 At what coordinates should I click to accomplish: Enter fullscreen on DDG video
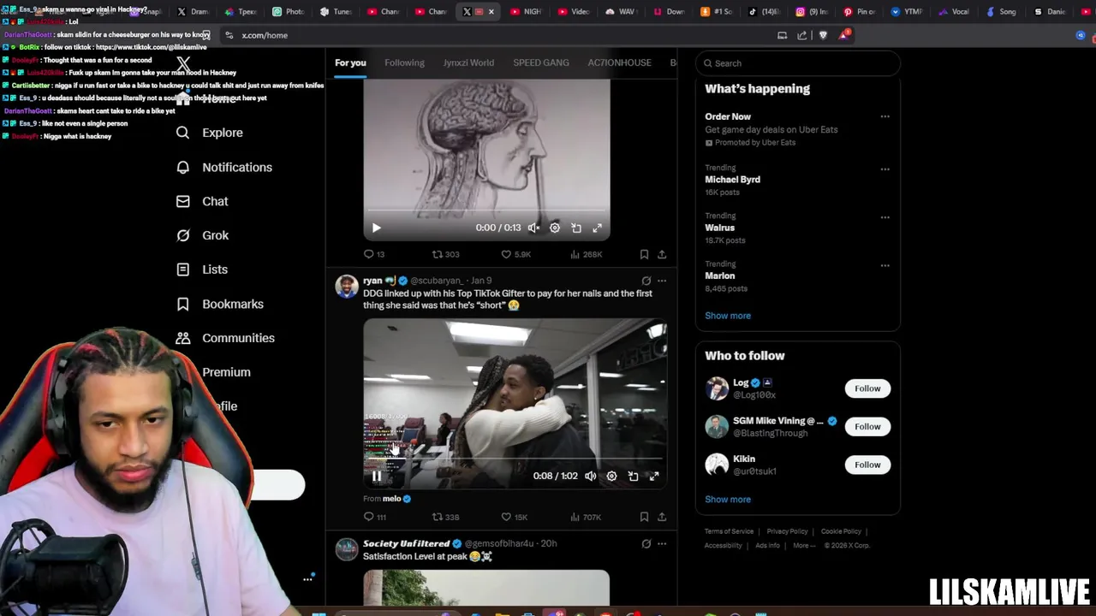(x=654, y=476)
